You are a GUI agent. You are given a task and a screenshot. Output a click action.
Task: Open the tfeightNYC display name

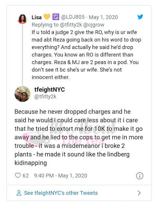tap(50, 89)
